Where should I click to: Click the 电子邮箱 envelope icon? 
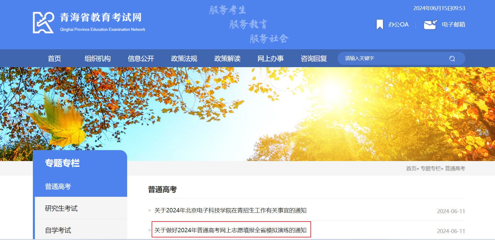[430, 24]
